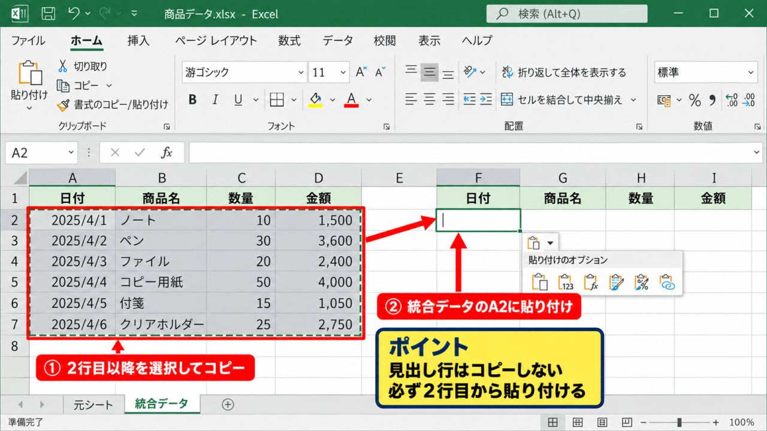Expand the Merge & Center dropdown arrow
Viewport: 767px width, 431px height.
634,100
